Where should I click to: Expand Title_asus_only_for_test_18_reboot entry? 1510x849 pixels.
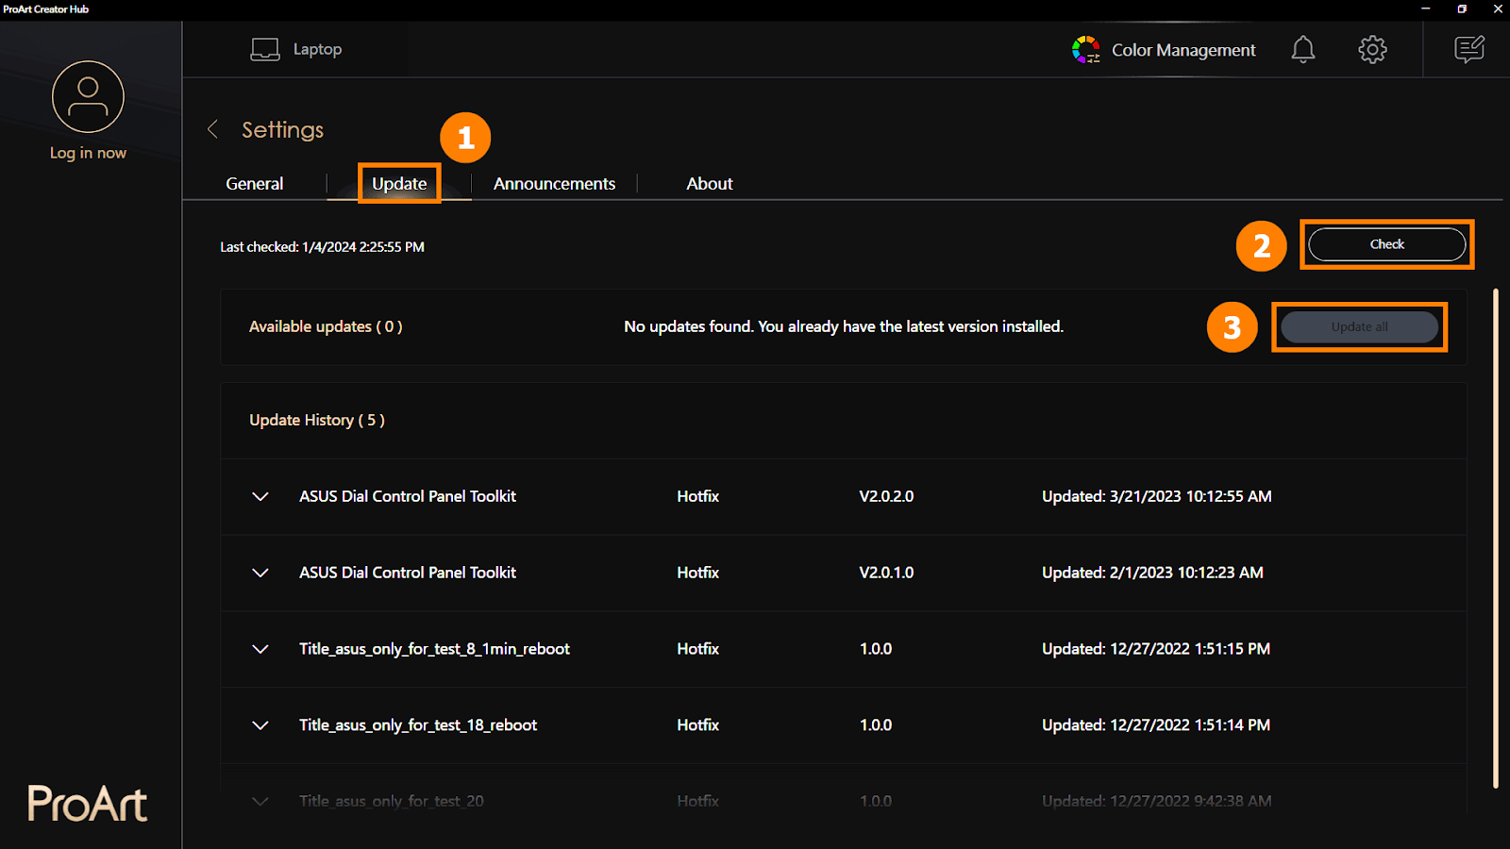[x=260, y=725]
